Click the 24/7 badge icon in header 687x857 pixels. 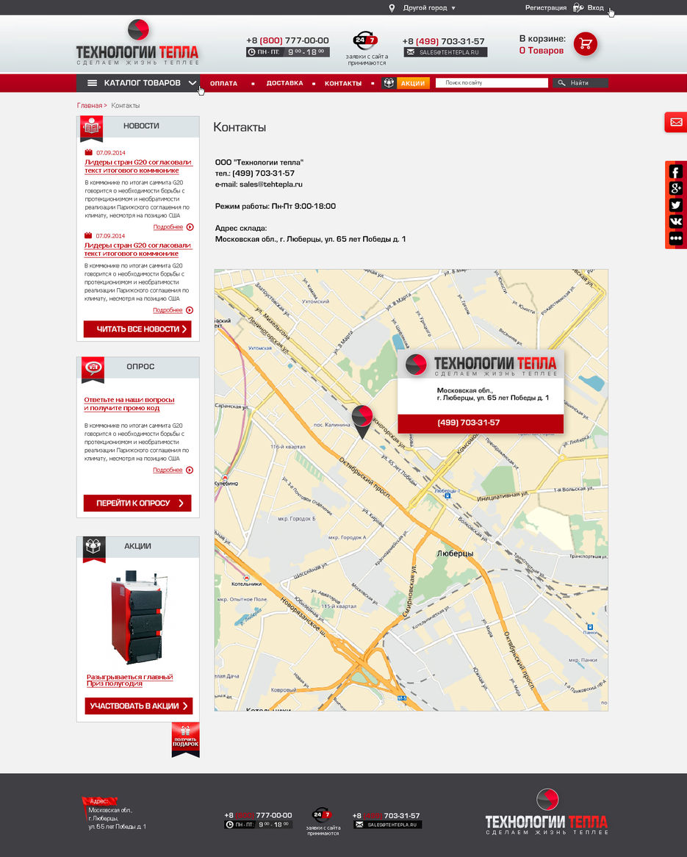365,40
